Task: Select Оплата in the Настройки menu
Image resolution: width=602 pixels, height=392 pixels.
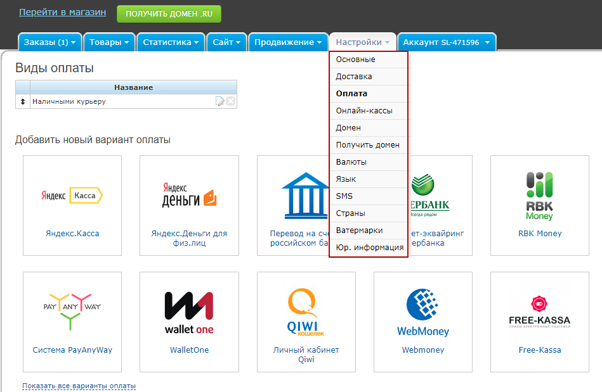Action: point(369,94)
